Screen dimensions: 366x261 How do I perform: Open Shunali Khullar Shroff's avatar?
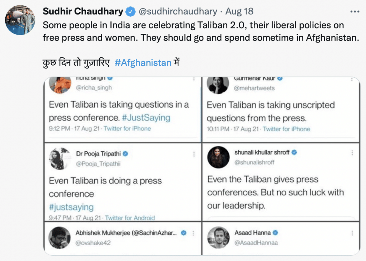point(218,157)
